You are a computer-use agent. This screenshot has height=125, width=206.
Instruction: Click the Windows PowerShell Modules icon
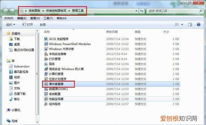46,44
